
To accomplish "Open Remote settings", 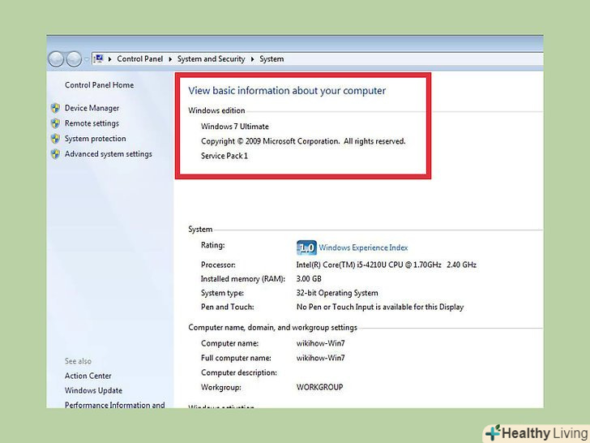I will 92,123.
